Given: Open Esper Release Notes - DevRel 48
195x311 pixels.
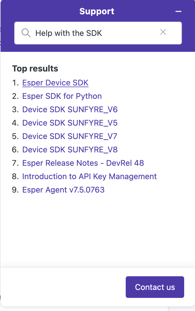Looking at the screenshot, I should tap(83, 163).
